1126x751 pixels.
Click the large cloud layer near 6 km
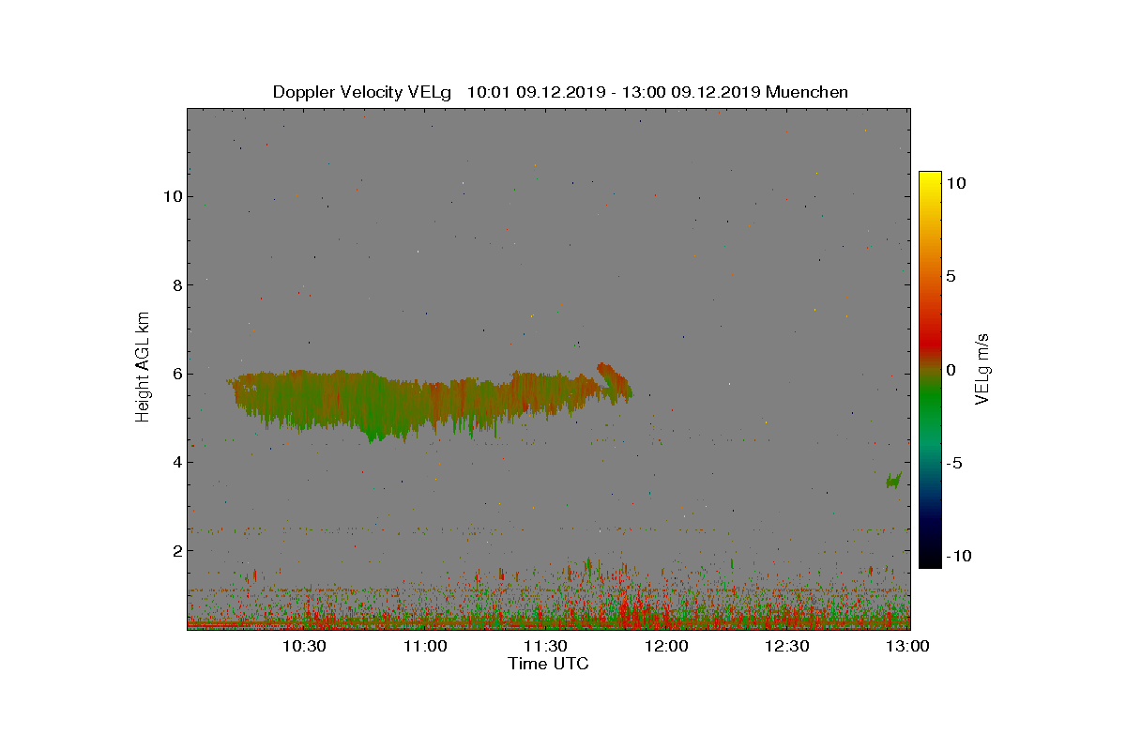pos(418,402)
